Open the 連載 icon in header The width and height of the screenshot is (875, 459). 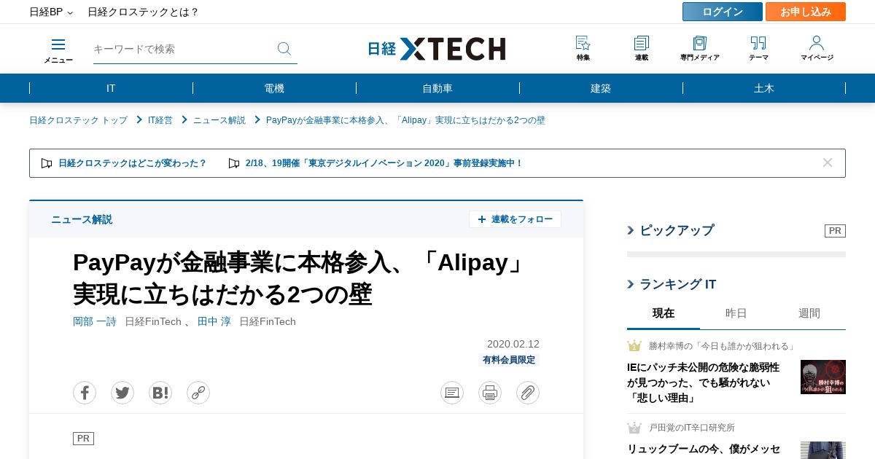[x=642, y=49]
